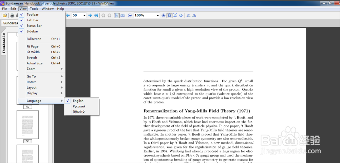This screenshot has width=340, height=163.
Task: Go to the next page with right arrow
Action: coord(90,15)
